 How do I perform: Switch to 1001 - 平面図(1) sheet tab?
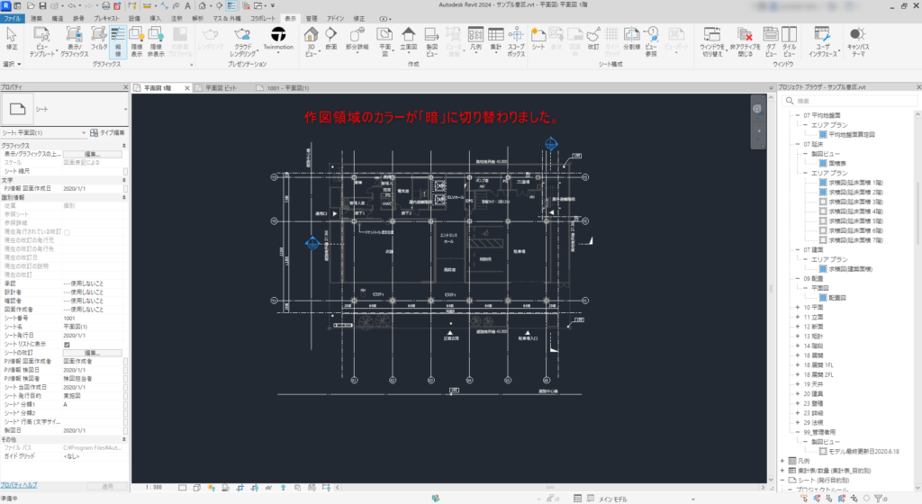point(287,88)
